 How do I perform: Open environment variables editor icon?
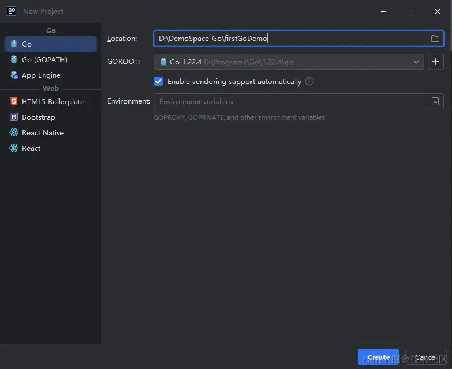click(x=435, y=101)
